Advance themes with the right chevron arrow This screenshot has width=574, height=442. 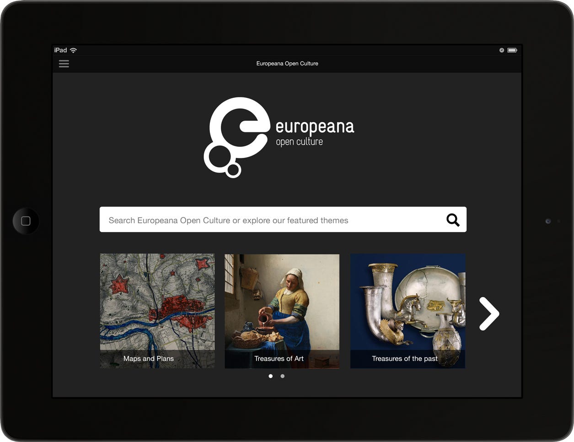(x=489, y=314)
